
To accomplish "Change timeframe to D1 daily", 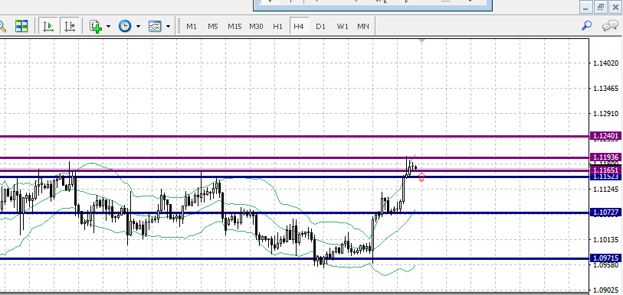I will (x=320, y=27).
